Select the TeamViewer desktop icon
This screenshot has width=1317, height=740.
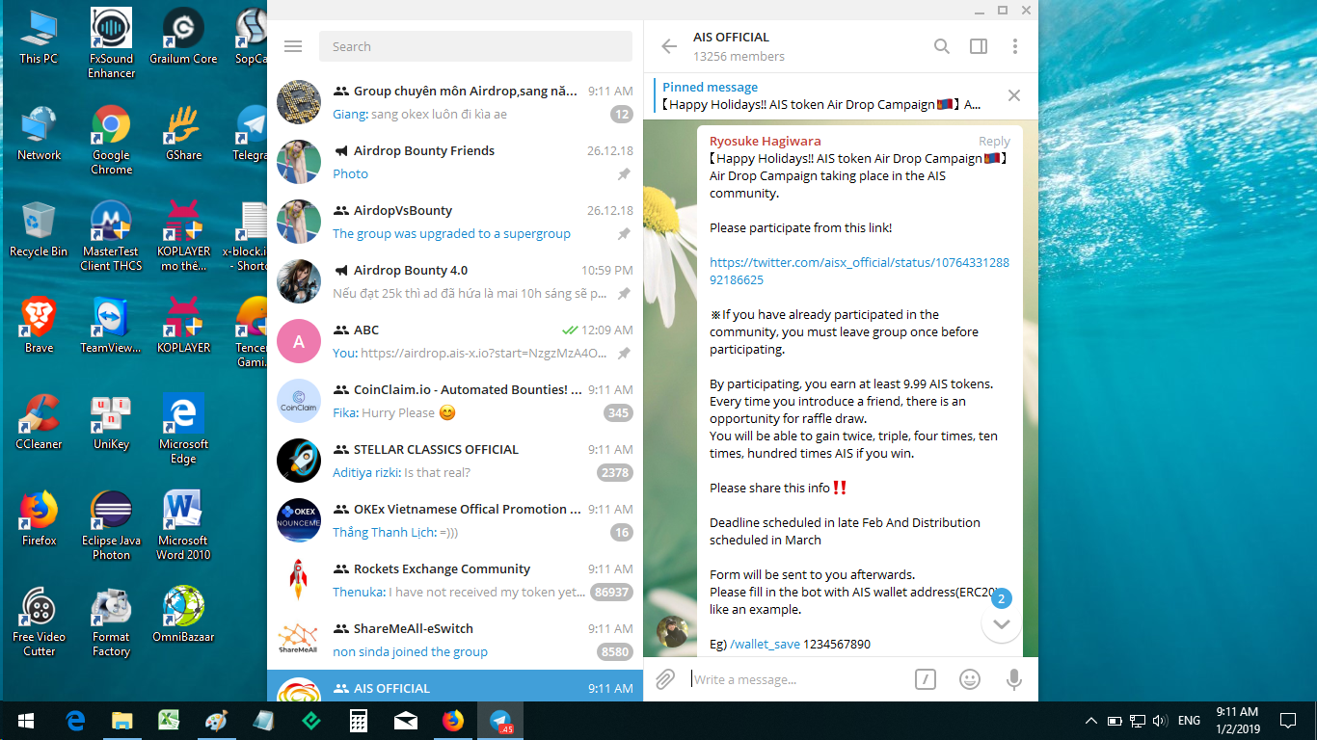point(111,326)
